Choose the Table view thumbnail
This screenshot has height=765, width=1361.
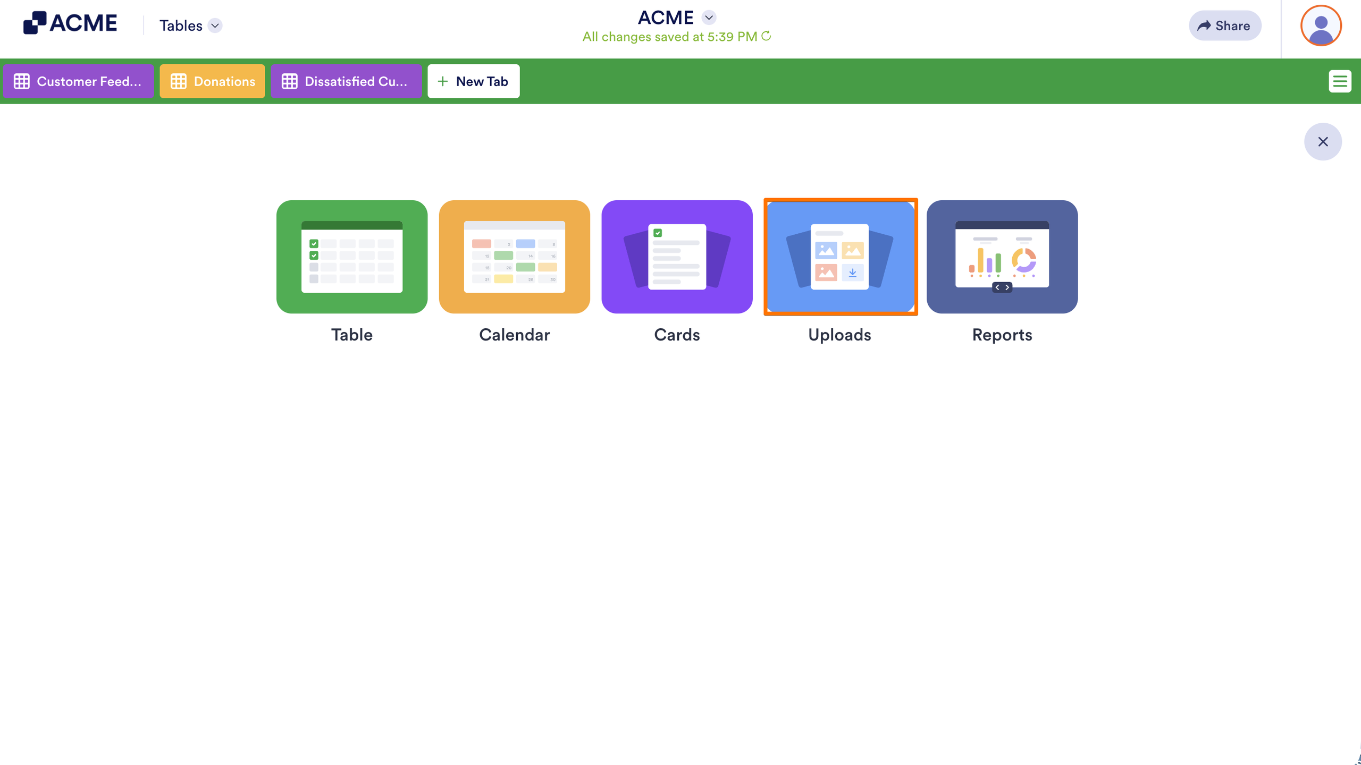pyautogui.click(x=352, y=257)
